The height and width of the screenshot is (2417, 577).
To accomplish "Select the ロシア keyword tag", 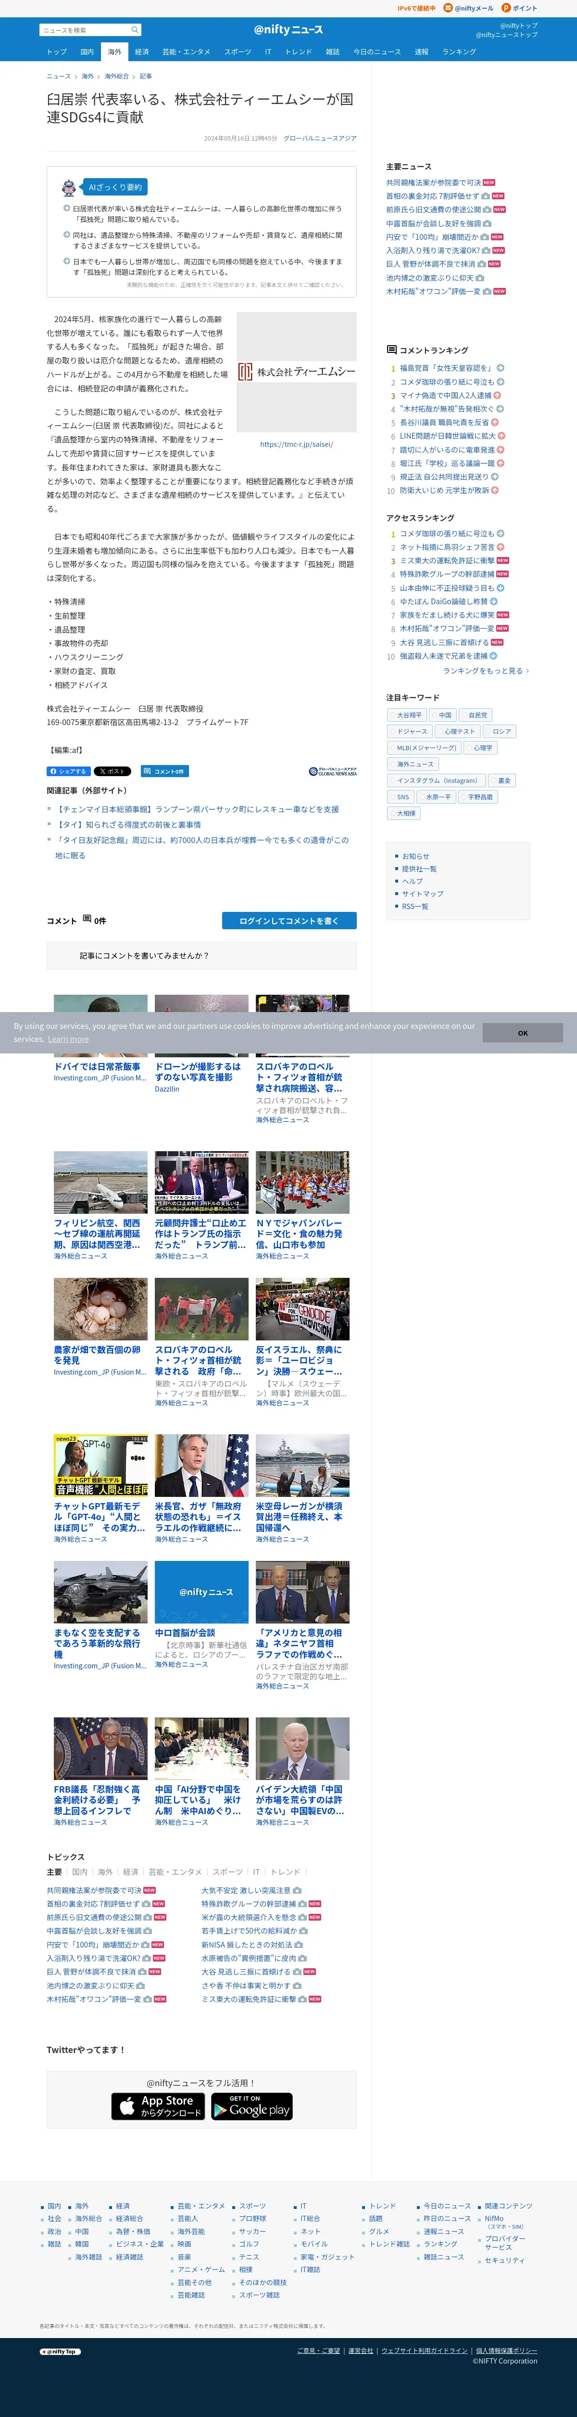I will (499, 731).
